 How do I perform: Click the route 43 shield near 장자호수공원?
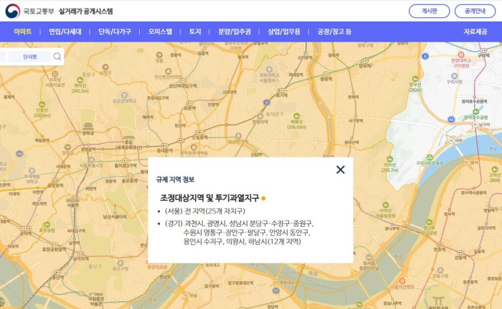pos(451,119)
